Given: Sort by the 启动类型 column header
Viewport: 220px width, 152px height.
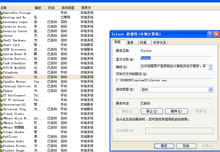Looking at the screenshot, I should click(x=68, y=8).
